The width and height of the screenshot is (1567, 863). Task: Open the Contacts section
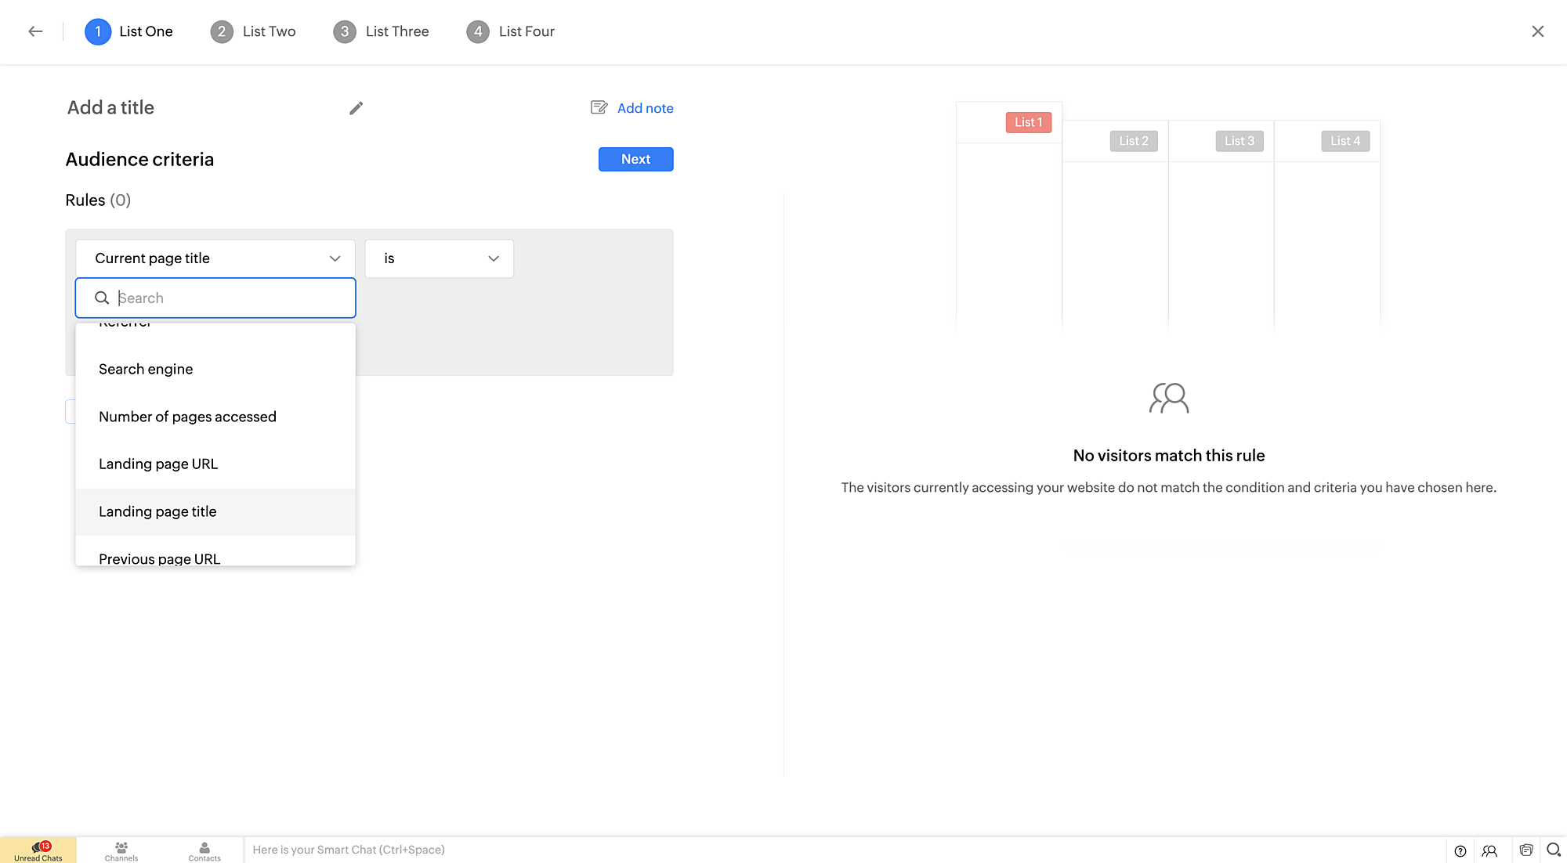coord(204,850)
